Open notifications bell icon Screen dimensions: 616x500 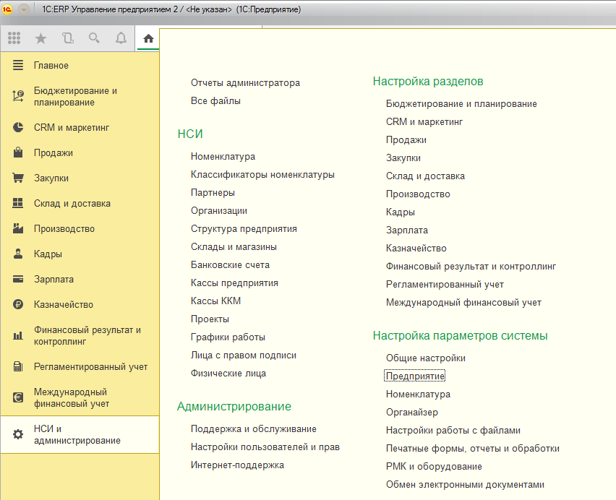click(x=121, y=38)
